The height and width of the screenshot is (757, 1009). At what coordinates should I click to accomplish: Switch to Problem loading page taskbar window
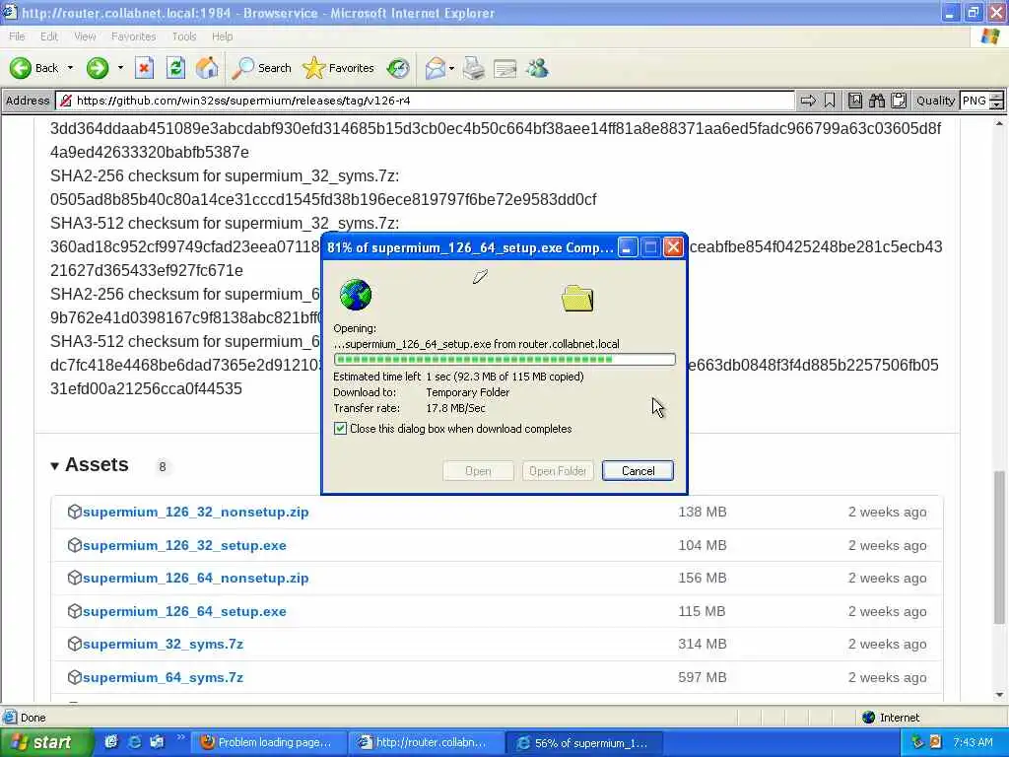click(x=268, y=742)
